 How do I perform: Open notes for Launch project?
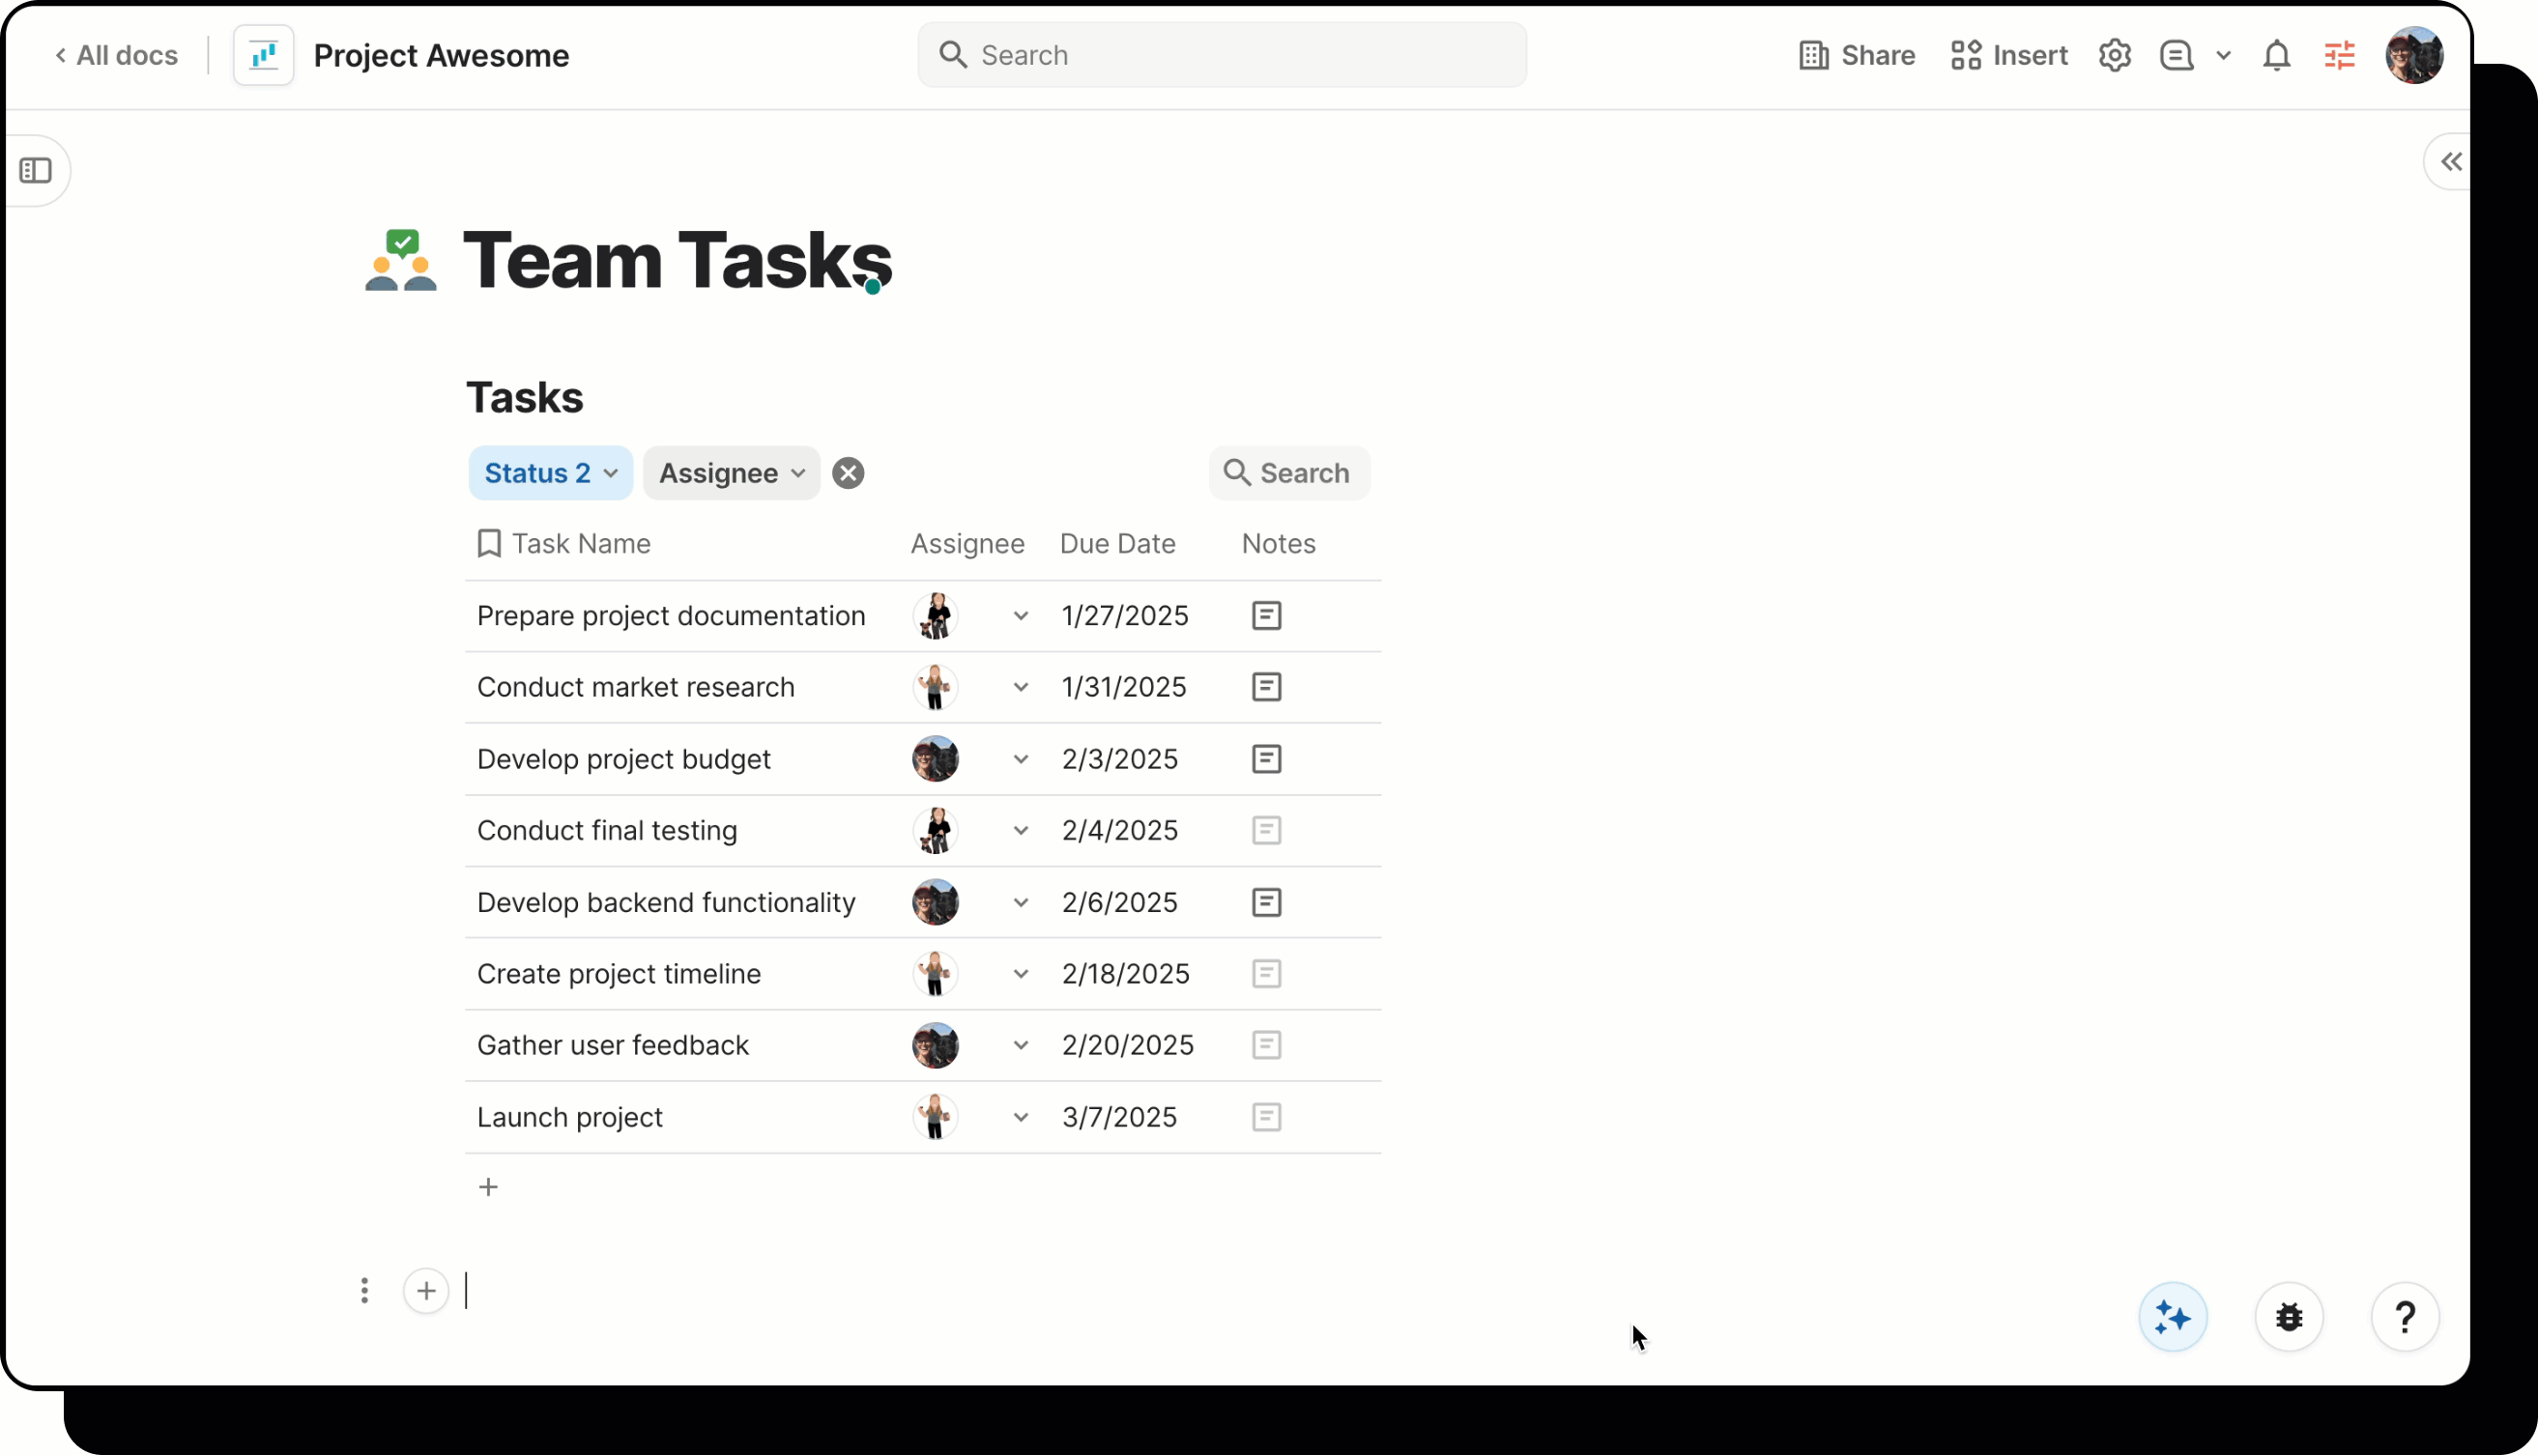pos(1265,1116)
